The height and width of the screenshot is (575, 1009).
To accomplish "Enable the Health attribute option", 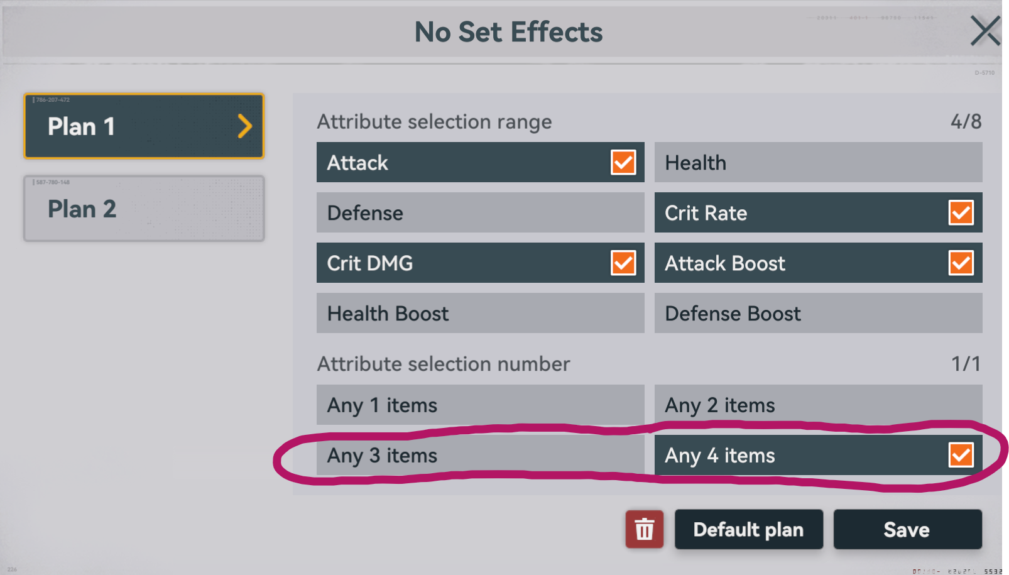I will (x=818, y=162).
